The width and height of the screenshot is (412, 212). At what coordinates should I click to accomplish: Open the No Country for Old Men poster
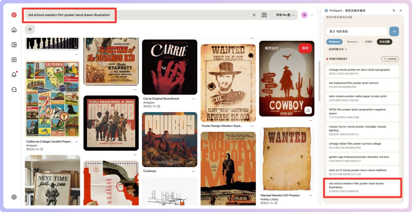tap(228, 169)
